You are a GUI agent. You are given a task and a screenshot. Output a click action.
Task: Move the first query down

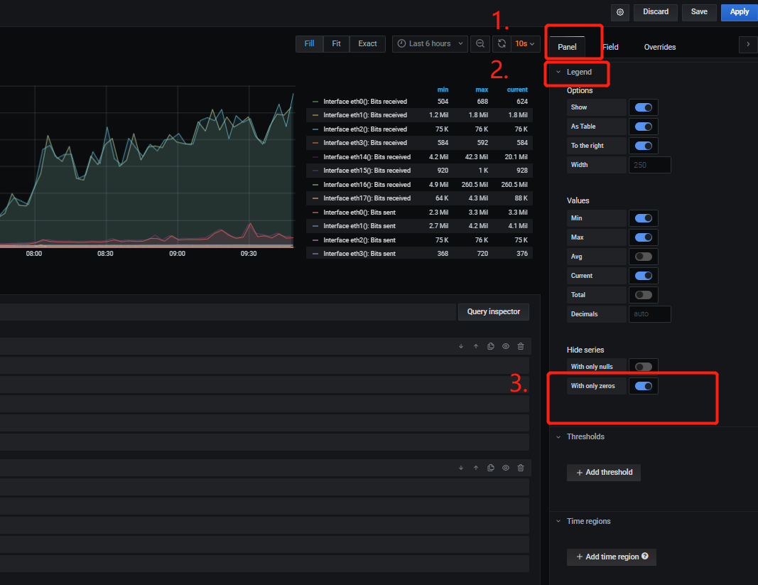coord(460,346)
